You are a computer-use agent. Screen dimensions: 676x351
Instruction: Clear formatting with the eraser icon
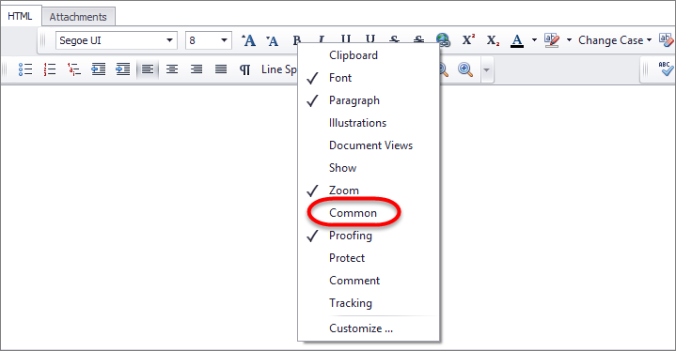(666, 40)
